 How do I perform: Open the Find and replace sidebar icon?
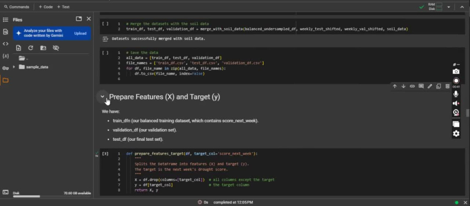coord(5,32)
